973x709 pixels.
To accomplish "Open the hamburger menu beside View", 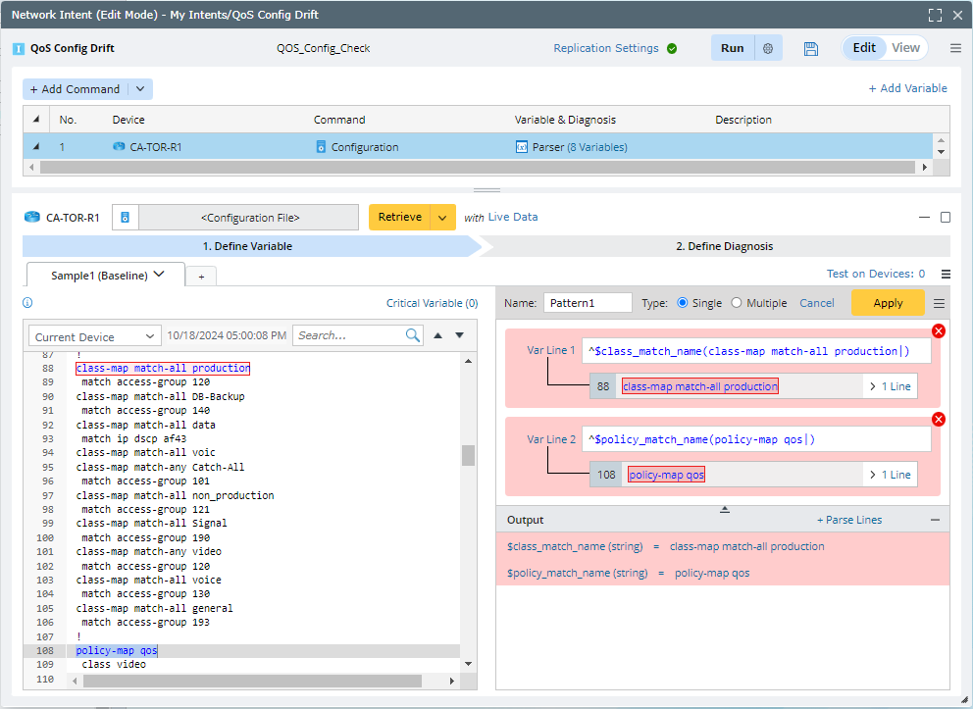I will pos(955,48).
